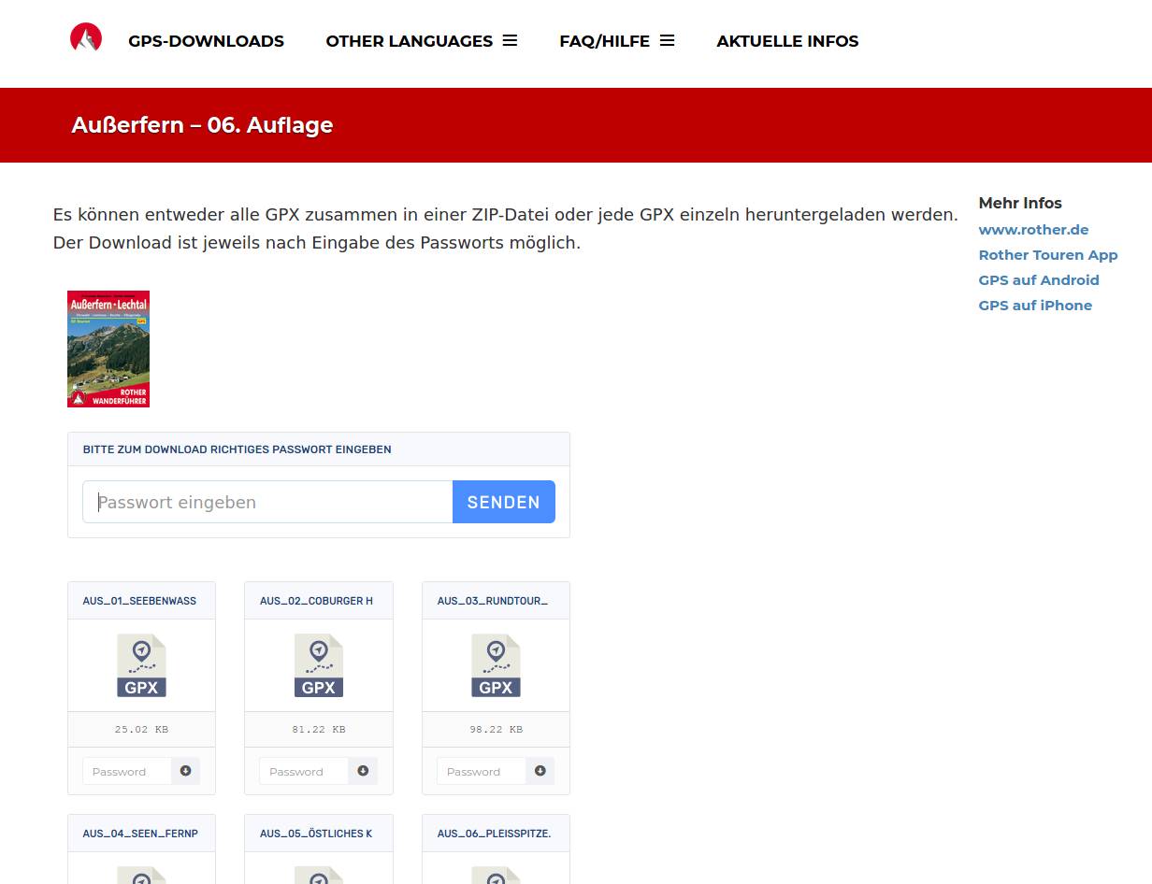Click the Außerfern Lechtal book cover thumbnail
Viewport: 1152px width, 884px height.
(108, 349)
